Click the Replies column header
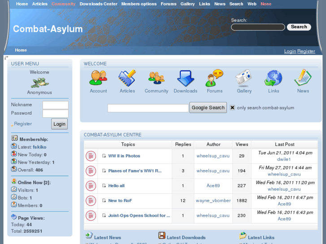Viewport: 326px width, 244px height. click(183, 144)
